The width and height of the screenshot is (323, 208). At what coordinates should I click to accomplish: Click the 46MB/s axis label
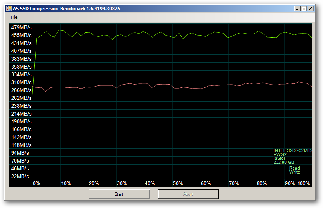20,168
